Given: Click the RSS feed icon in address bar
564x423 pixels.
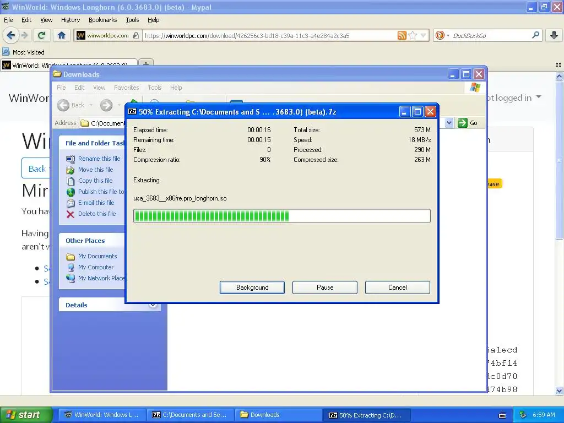Looking at the screenshot, I should pos(402,35).
